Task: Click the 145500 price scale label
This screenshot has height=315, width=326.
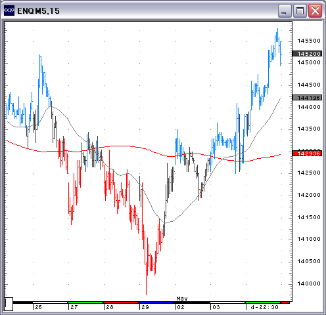Action: coord(309,41)
